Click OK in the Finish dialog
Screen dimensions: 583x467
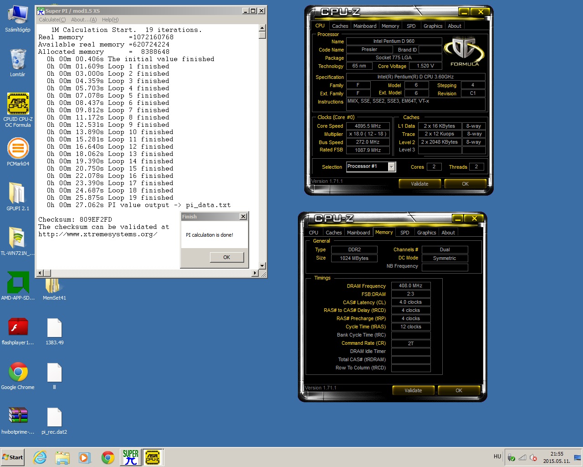click(226, 257)
